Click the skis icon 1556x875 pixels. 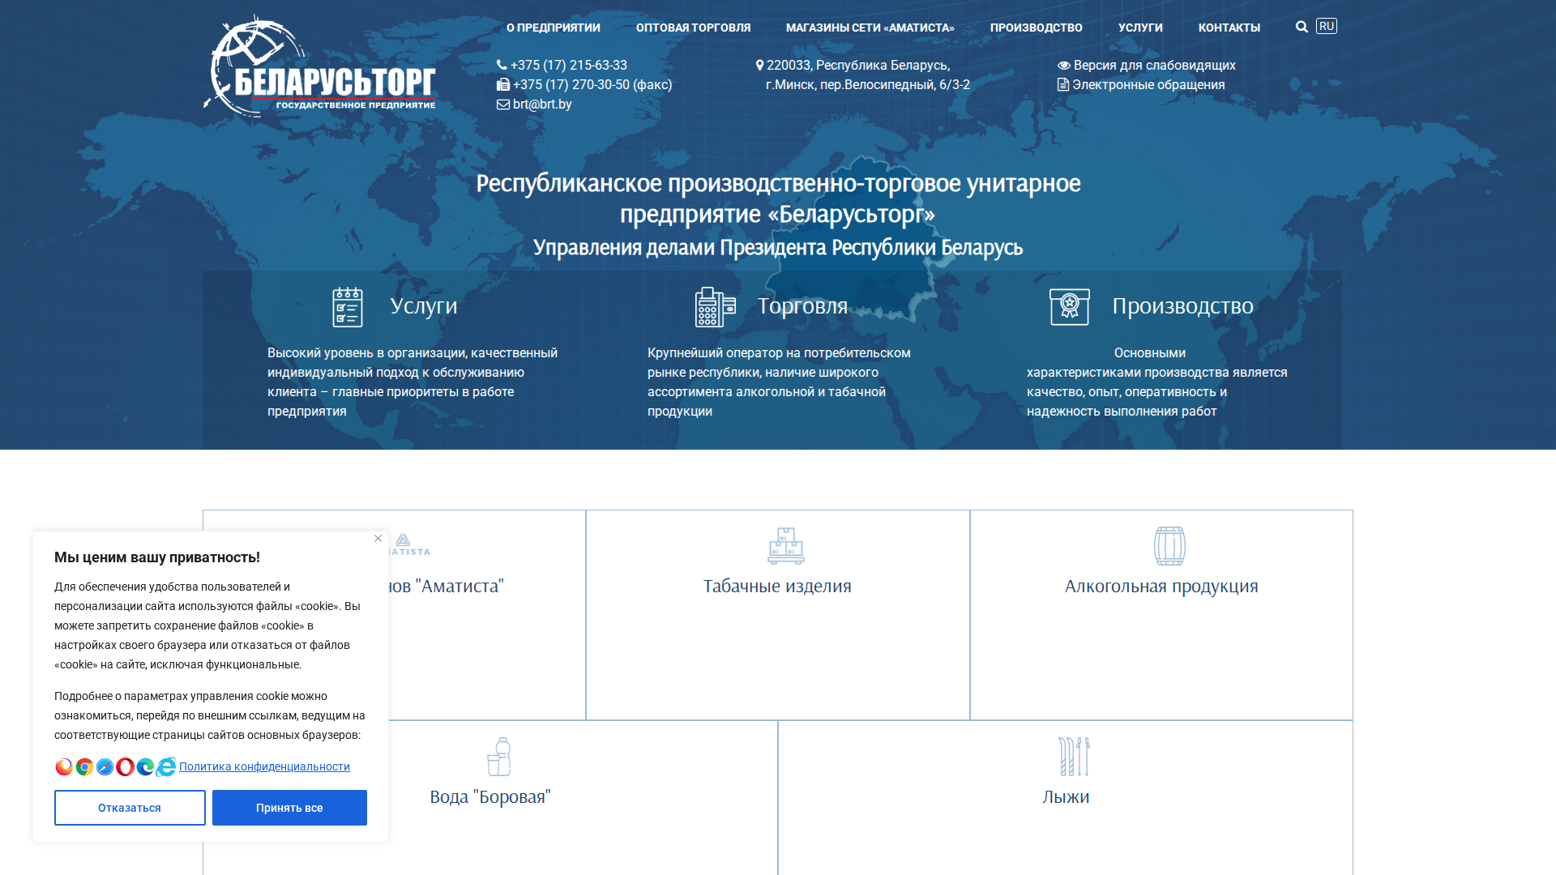tap(1074, 757)
